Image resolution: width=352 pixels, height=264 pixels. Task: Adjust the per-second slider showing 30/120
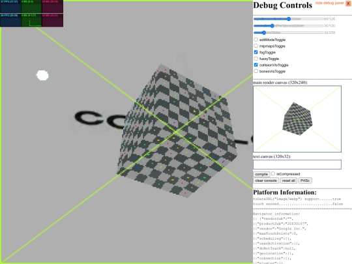coord(289,26)
